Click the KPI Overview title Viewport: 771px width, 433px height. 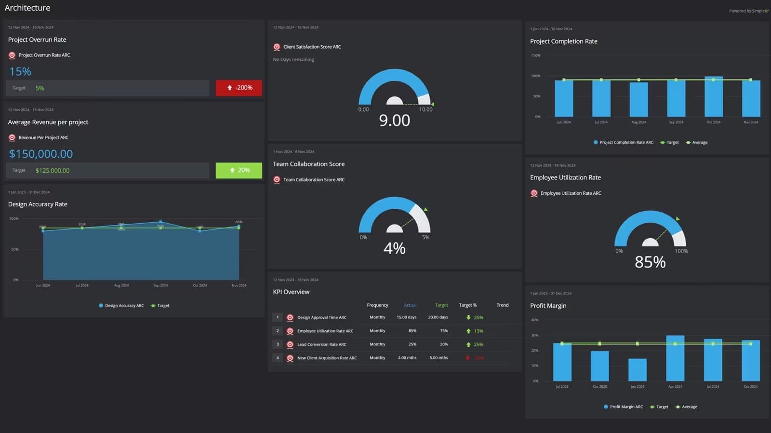tap(291, 292)
